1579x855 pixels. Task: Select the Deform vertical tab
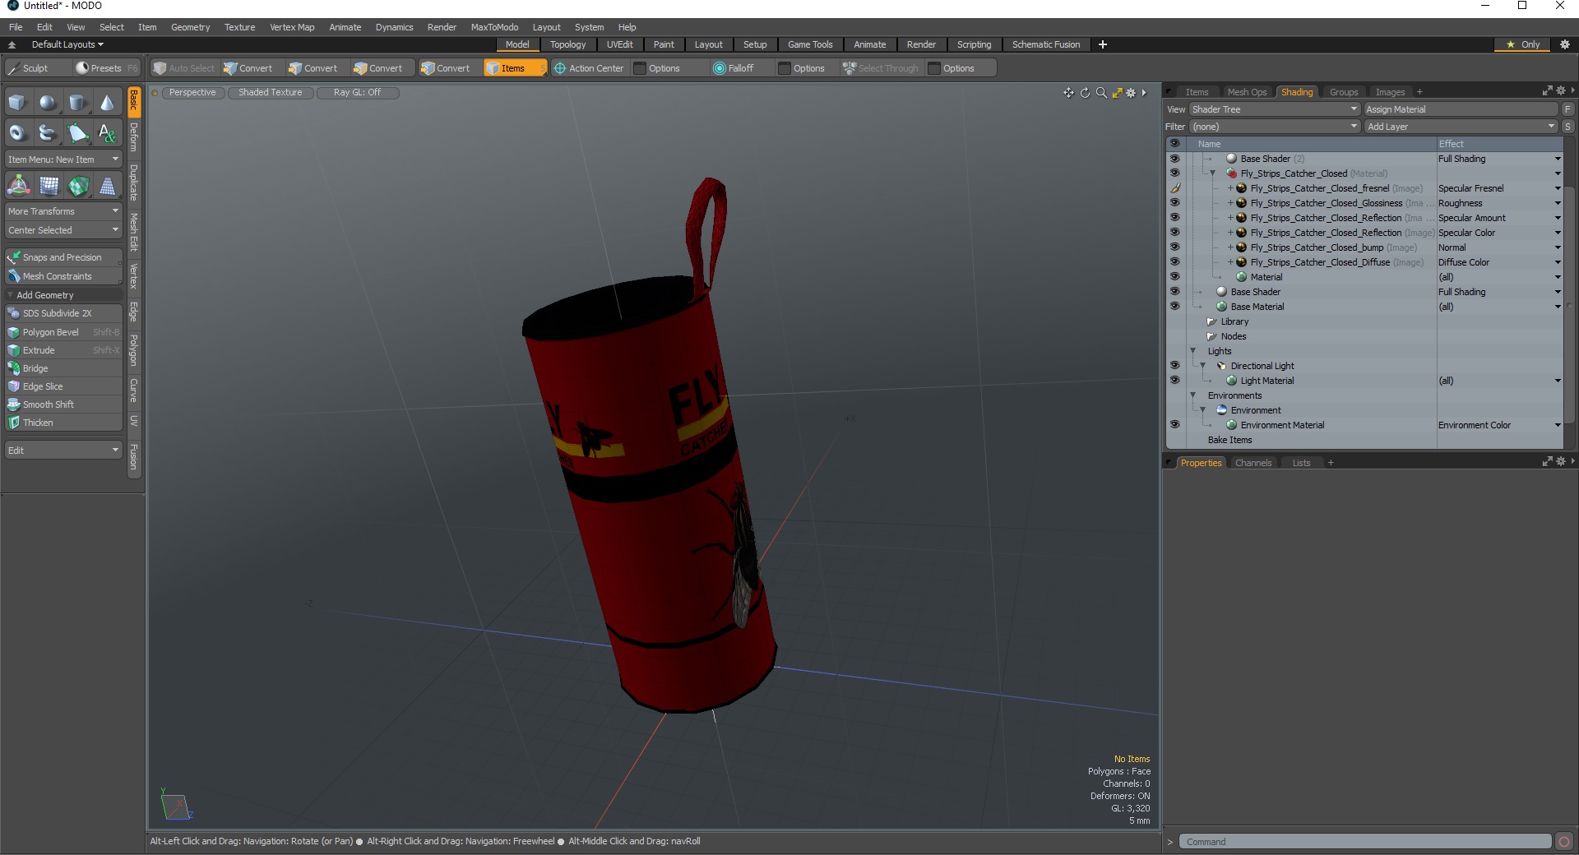134,137
